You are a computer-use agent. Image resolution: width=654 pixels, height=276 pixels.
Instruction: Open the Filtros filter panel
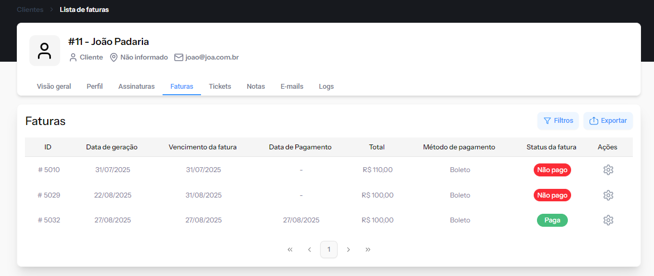[558, 121]
